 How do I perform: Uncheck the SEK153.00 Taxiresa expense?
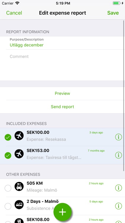click(x=8, y=156)
